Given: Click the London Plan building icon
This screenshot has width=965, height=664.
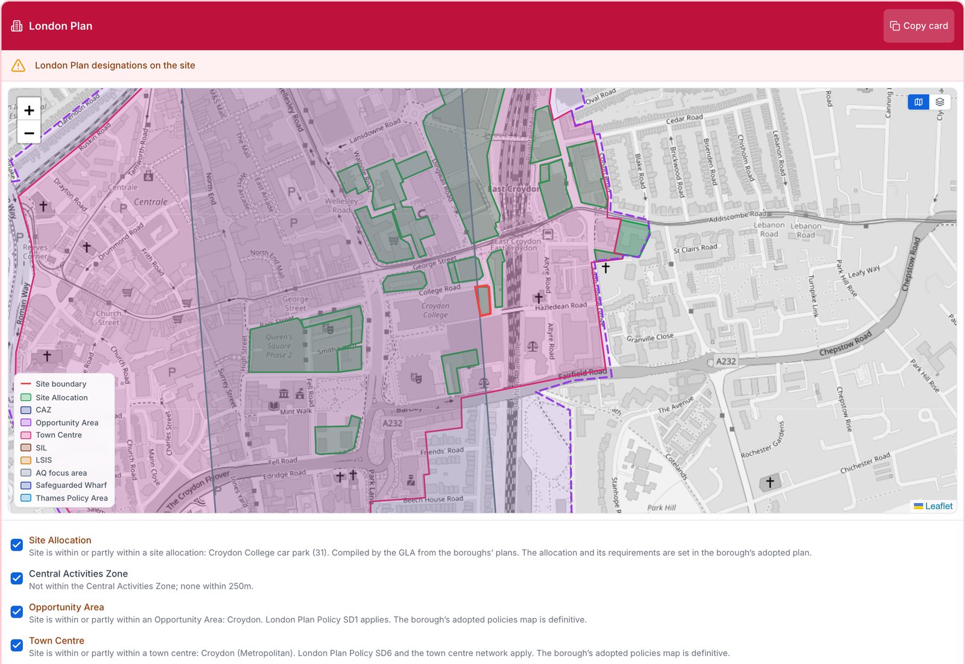Looking at the screenshot, I should tap(17, 26).
